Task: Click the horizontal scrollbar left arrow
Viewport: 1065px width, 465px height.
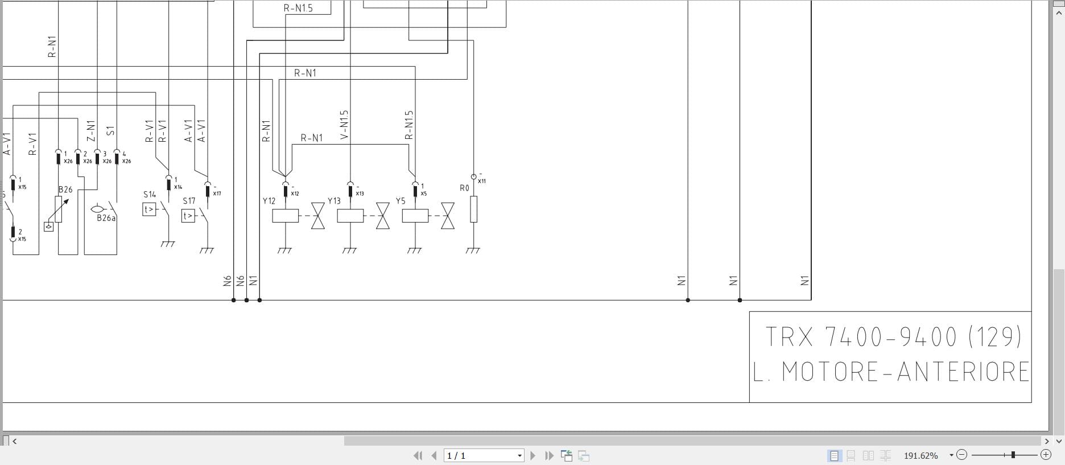Action: tap(15, 441)
